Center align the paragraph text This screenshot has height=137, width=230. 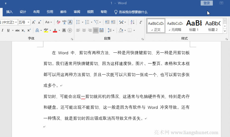(x=84, y=30)
